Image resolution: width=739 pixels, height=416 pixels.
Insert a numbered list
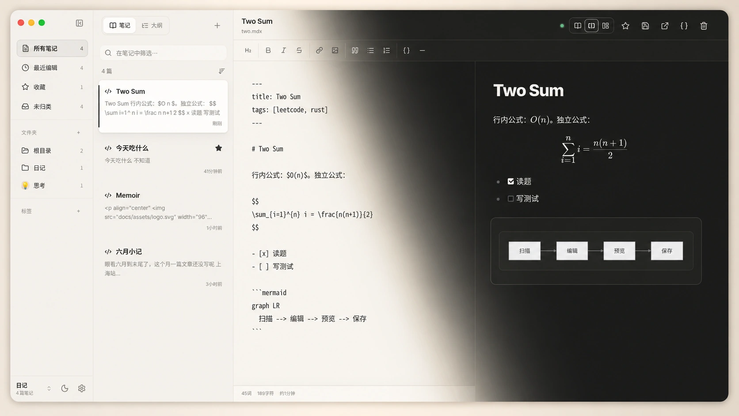click(387, 50)
